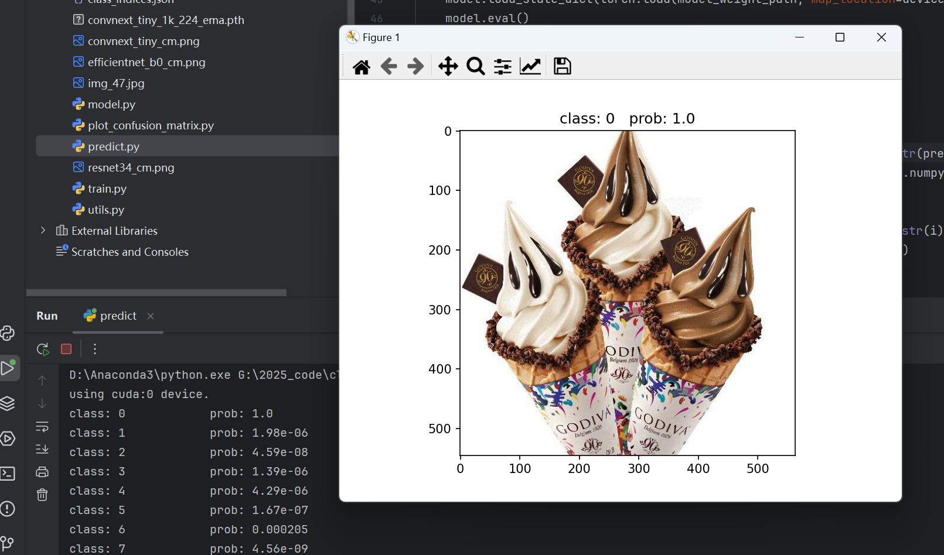
Task: Close the Figure 1 window
Action: click(x=881, y=37)
